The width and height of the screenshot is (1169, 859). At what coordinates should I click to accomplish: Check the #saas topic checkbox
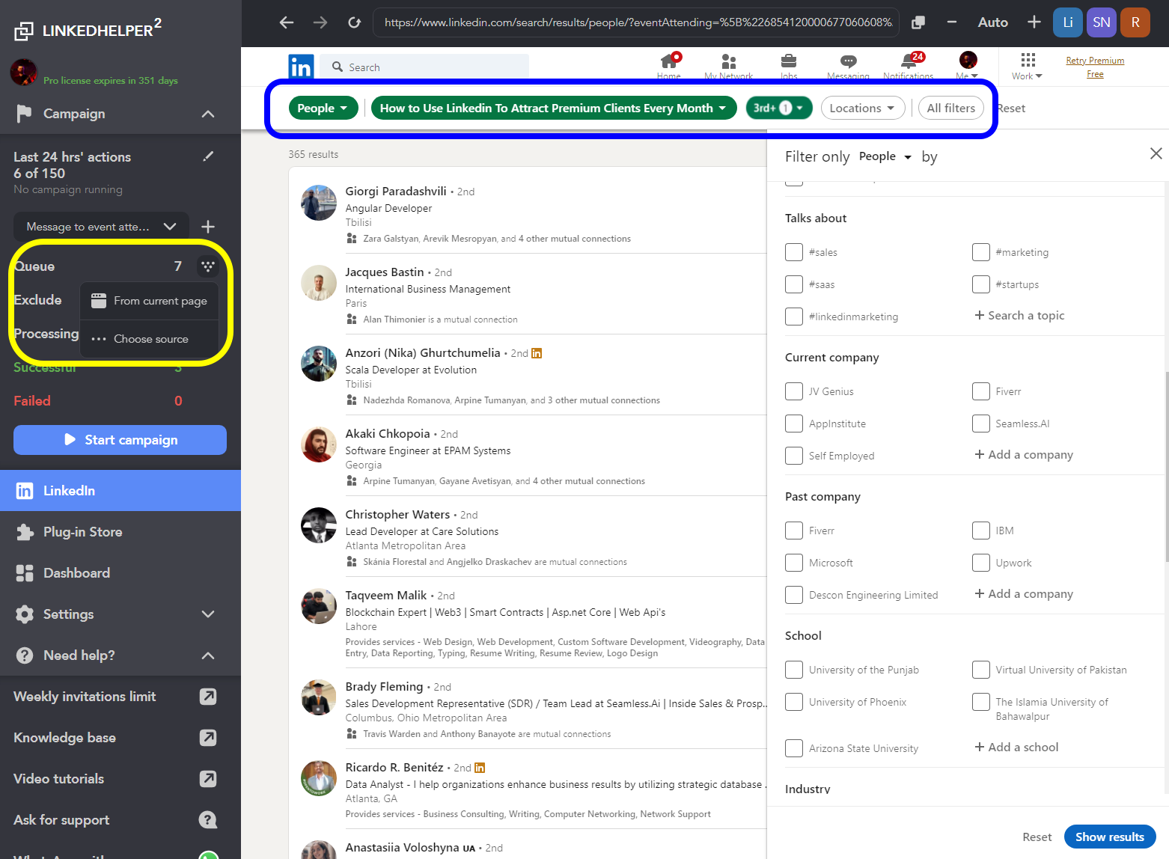(794, 284)
